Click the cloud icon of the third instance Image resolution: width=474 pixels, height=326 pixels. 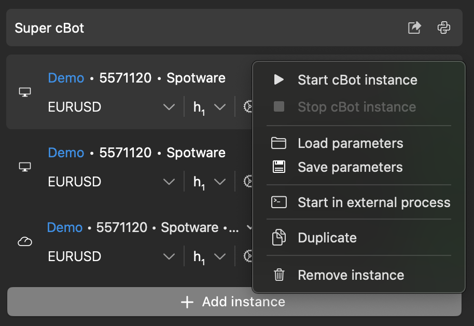coord(25,242)
